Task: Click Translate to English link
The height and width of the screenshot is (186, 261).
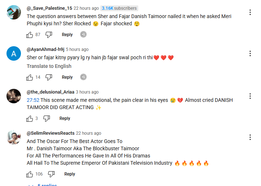Action: tap(49, 66)
